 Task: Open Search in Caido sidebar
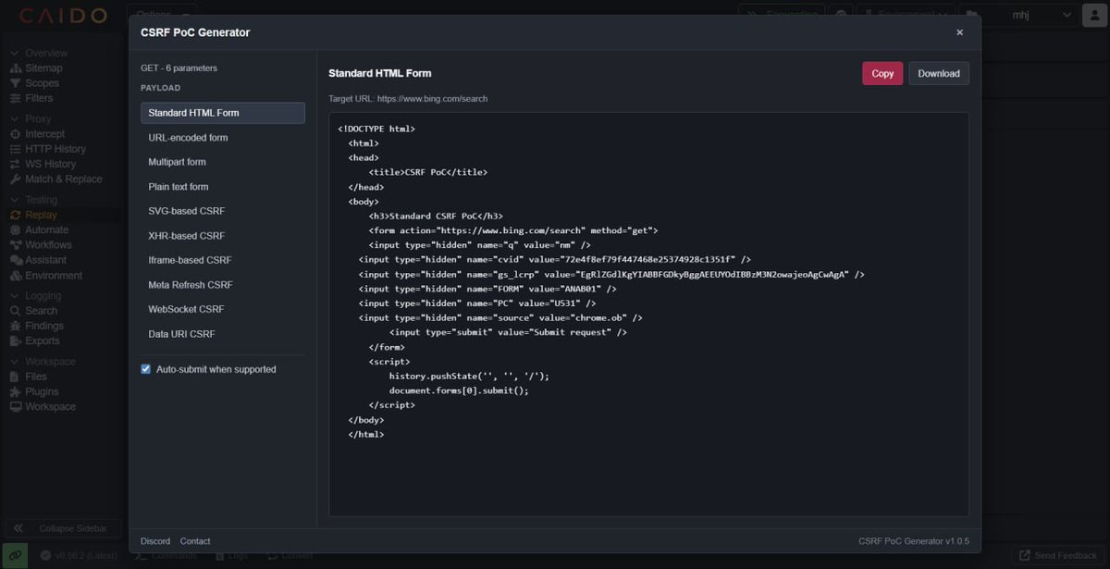pos(41,311)
